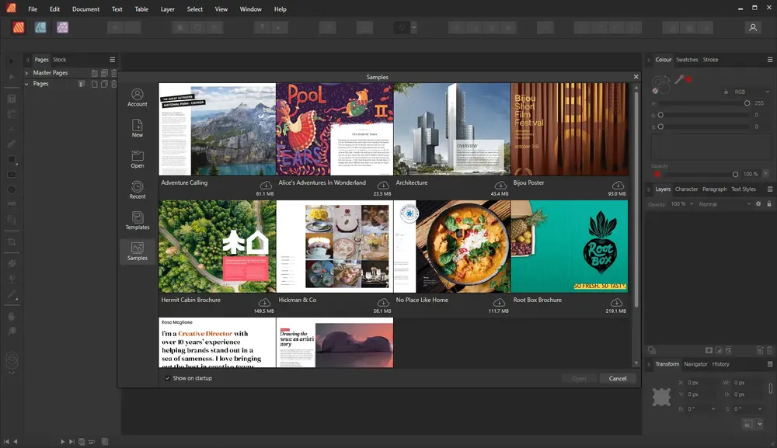Open the Templates section icon
This screenshot has height=448, width=777.
click(x=138, y=221)
